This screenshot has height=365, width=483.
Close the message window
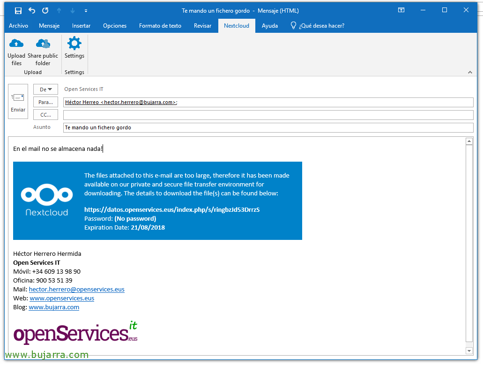466,10
